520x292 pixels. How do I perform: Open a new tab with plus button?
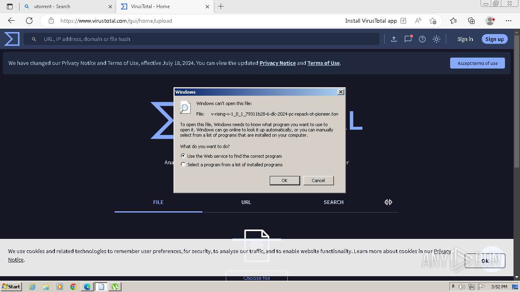(x=221, y=6)
